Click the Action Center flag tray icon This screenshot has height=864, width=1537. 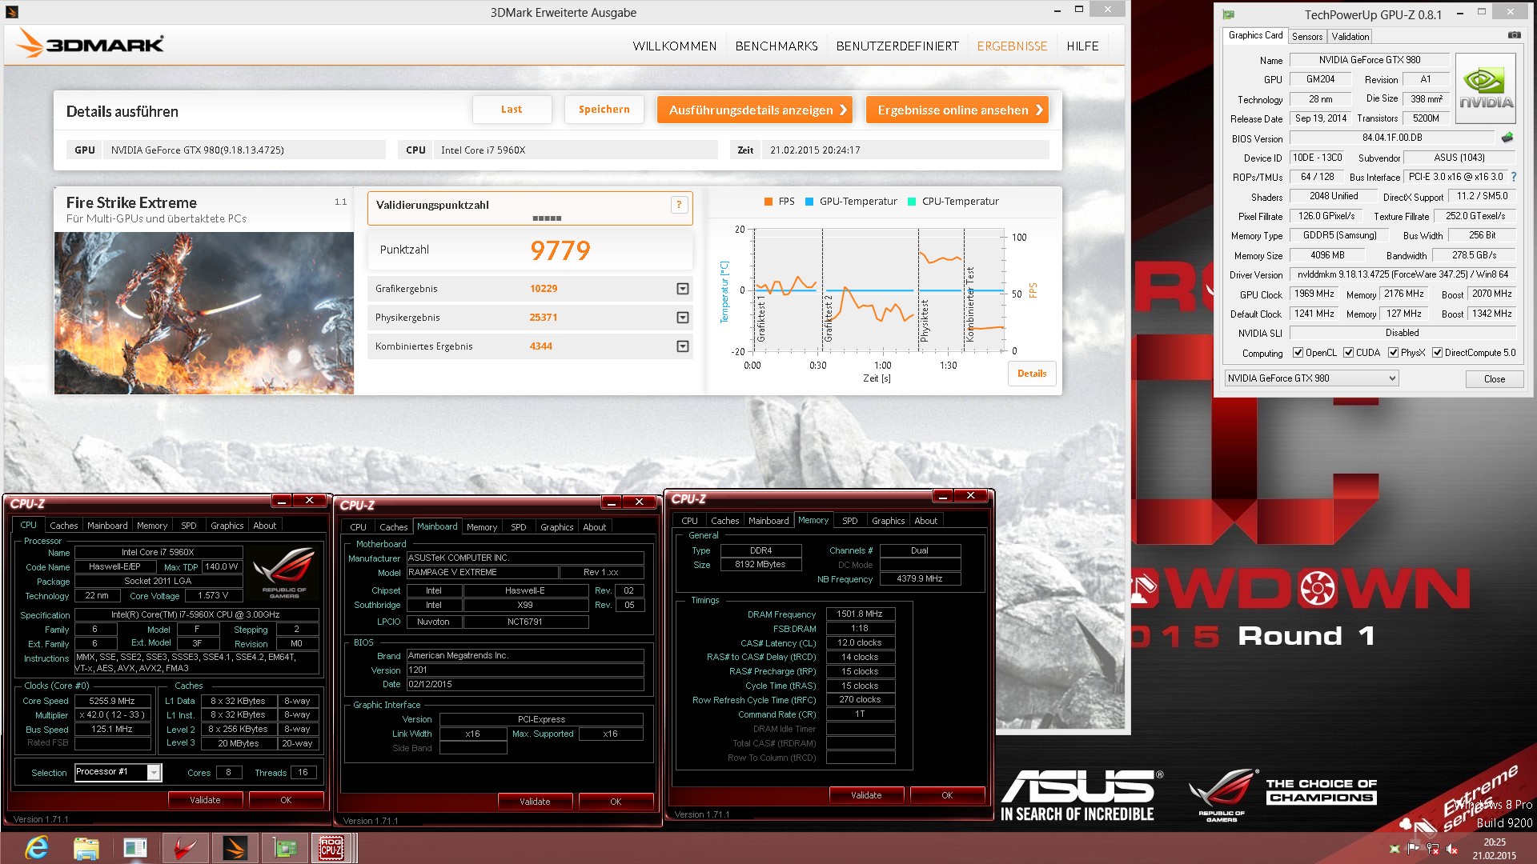(x=1414, y=849)
